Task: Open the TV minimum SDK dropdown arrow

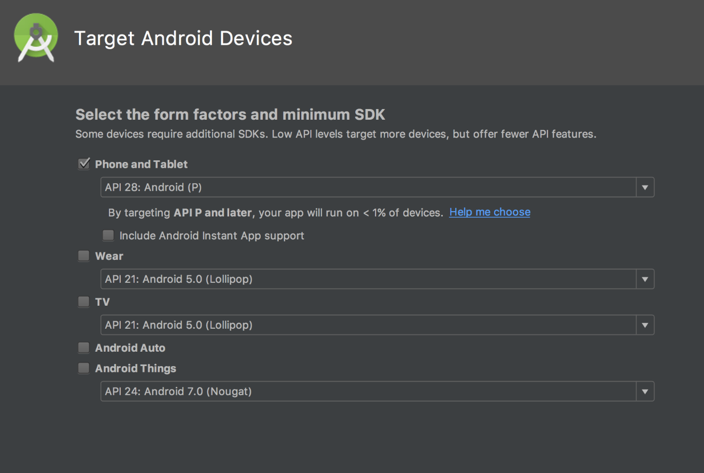Action: click(x=645, y=325)
